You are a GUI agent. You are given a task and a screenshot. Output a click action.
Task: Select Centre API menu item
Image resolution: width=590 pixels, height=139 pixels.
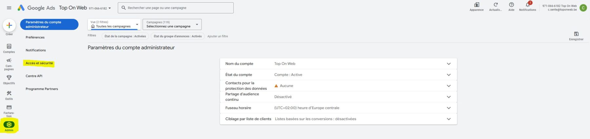(x=34, y=76)
